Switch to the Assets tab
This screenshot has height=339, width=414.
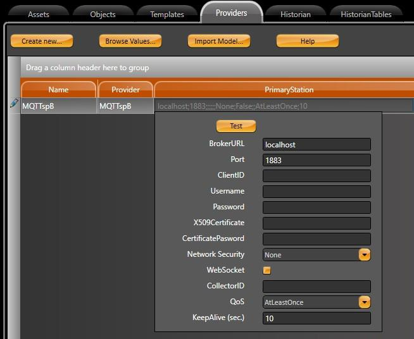(x=39, y=14)
